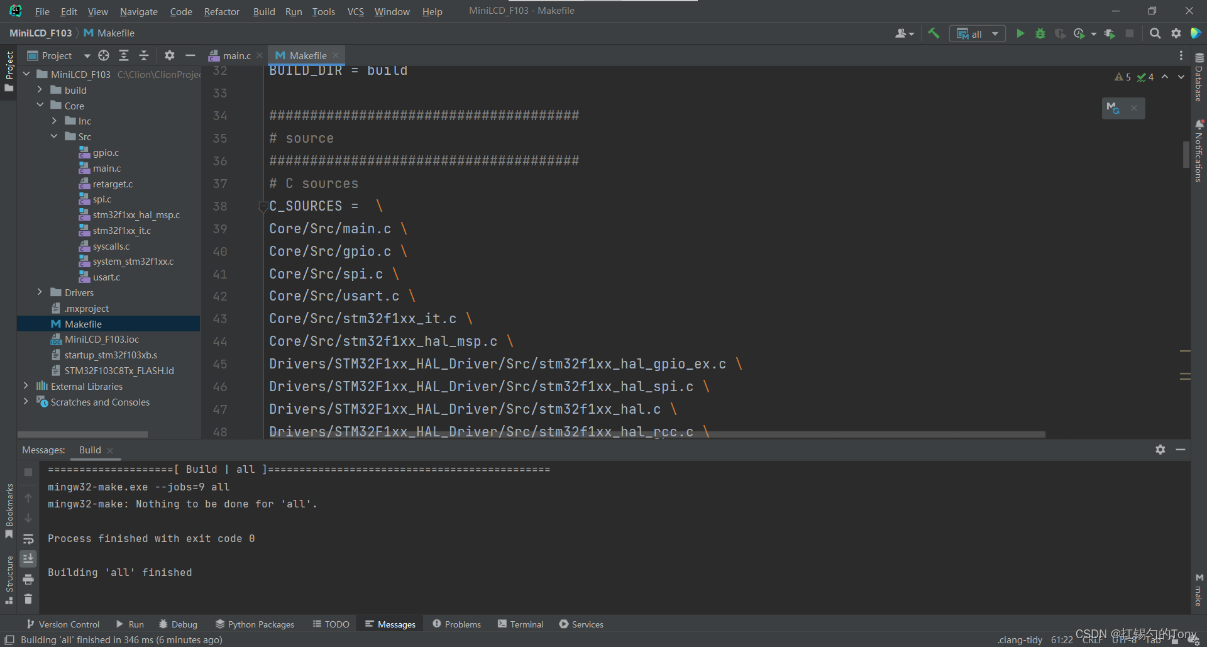Image resolution: width=1207 pixels, height=647 pixels.
Task: Toggle tool window bars icon in status bar
Action: pyautogui.click(x=9, y=639)
